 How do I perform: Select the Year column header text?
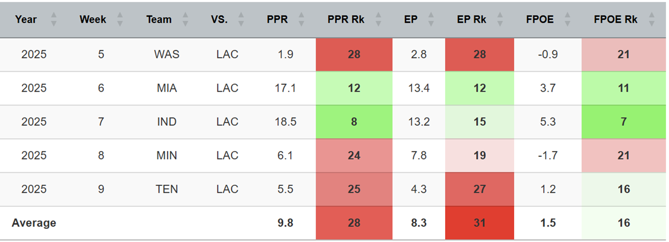point(26,20)
